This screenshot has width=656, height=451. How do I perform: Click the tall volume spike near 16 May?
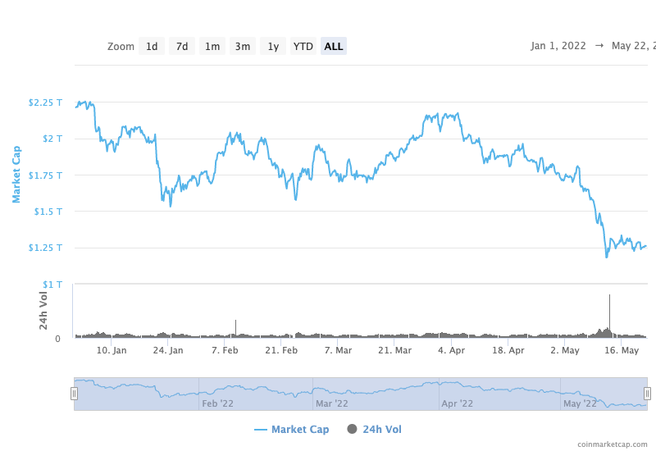point(609,316)
